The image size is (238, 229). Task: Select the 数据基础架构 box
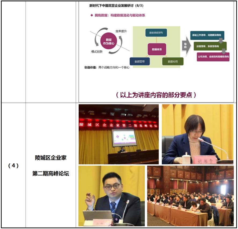click(x=156, y=33)
